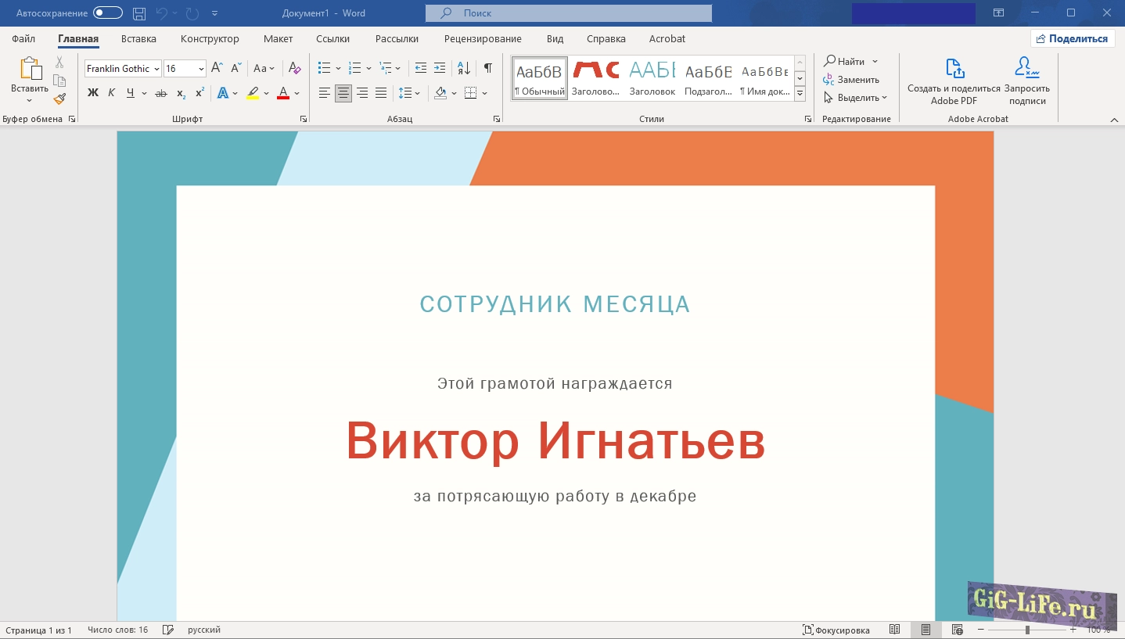Open the Вставка ribbon tab
The height and width of the screenshot is (639, 1125).
[x=138, y=38]
